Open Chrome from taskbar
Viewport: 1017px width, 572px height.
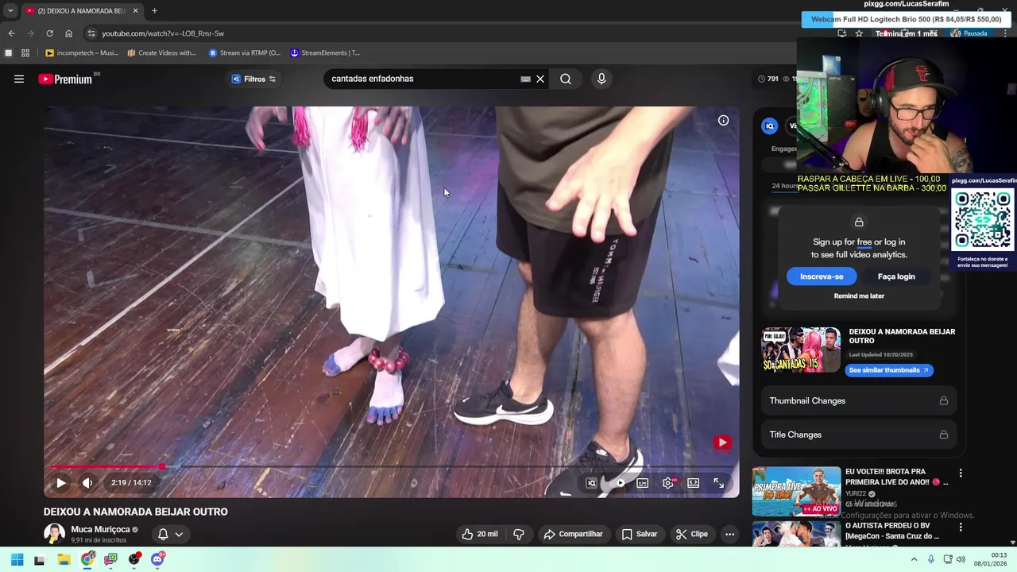click(87, 559)
